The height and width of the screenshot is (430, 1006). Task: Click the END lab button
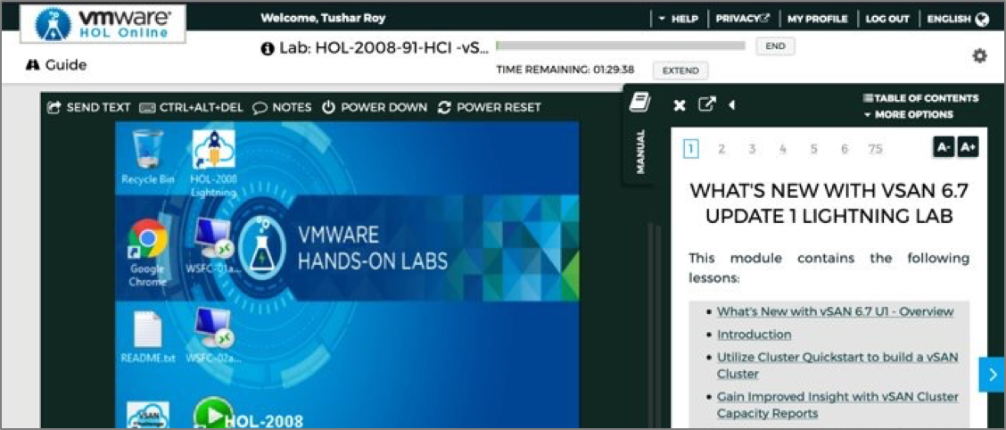pos(776,46)
